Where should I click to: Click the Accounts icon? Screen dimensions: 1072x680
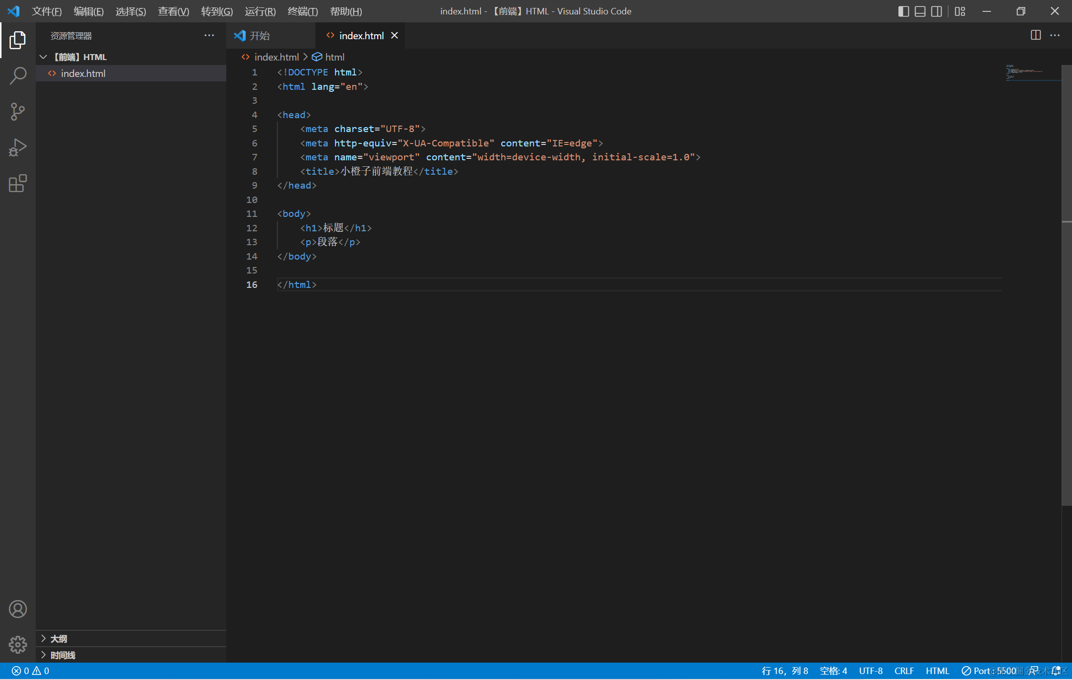point(18,609)
